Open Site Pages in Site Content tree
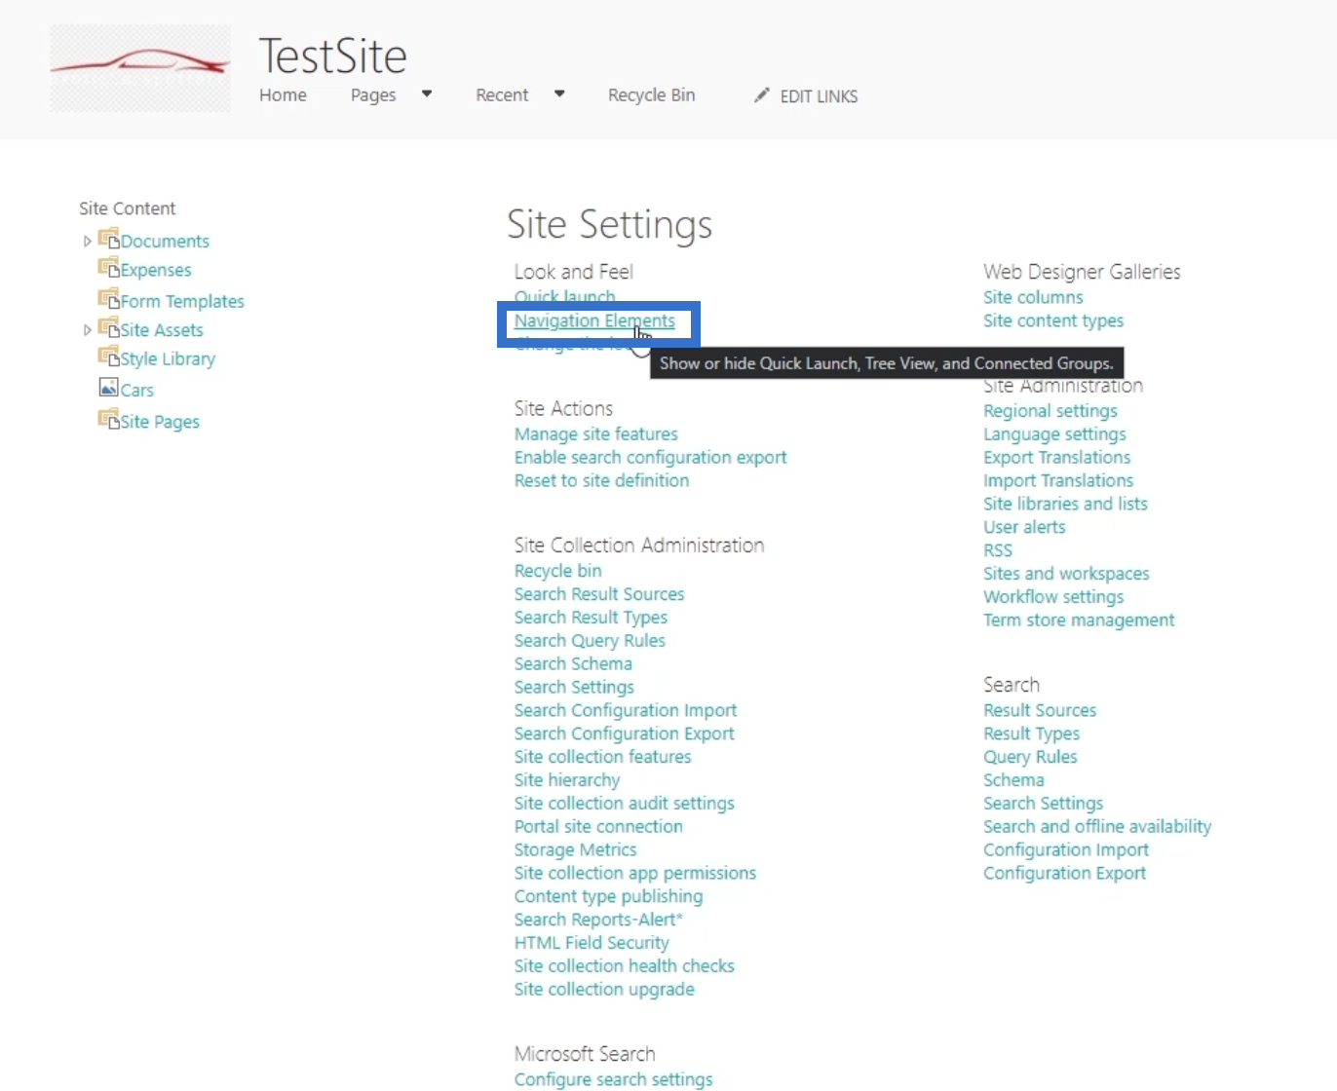Image resolution: width=1337 pixels, height=1091 pixels. tap(160, 421)
